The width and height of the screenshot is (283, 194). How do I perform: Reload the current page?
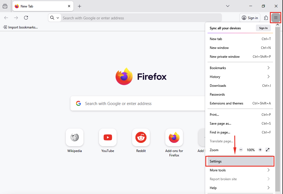point(26,17)
